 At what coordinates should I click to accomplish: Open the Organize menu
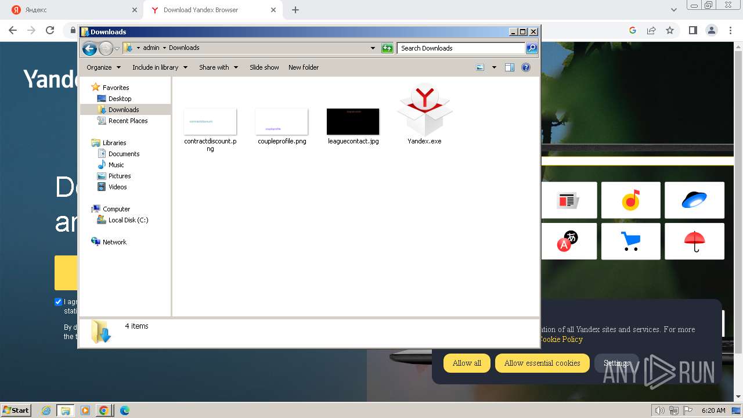coord(103,67)
